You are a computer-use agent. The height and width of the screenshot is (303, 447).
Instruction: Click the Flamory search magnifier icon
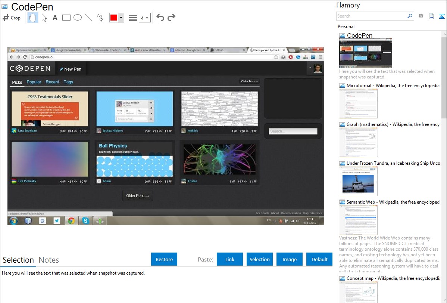click(x=410, y=16)
